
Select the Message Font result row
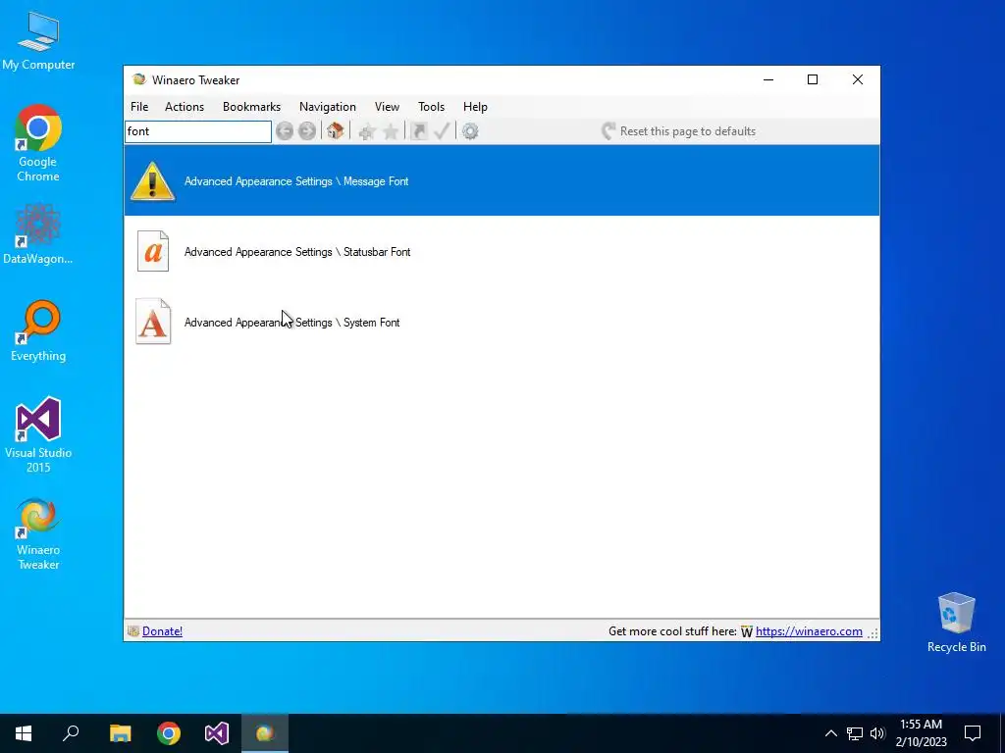pos(502,180)
